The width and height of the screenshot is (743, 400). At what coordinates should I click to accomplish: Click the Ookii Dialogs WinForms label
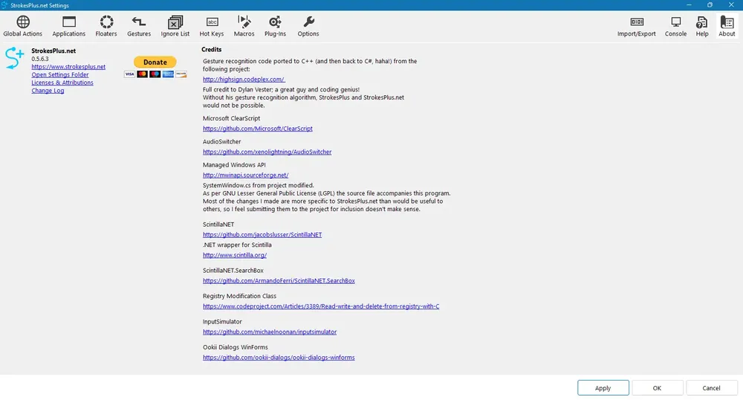[235, 347]
